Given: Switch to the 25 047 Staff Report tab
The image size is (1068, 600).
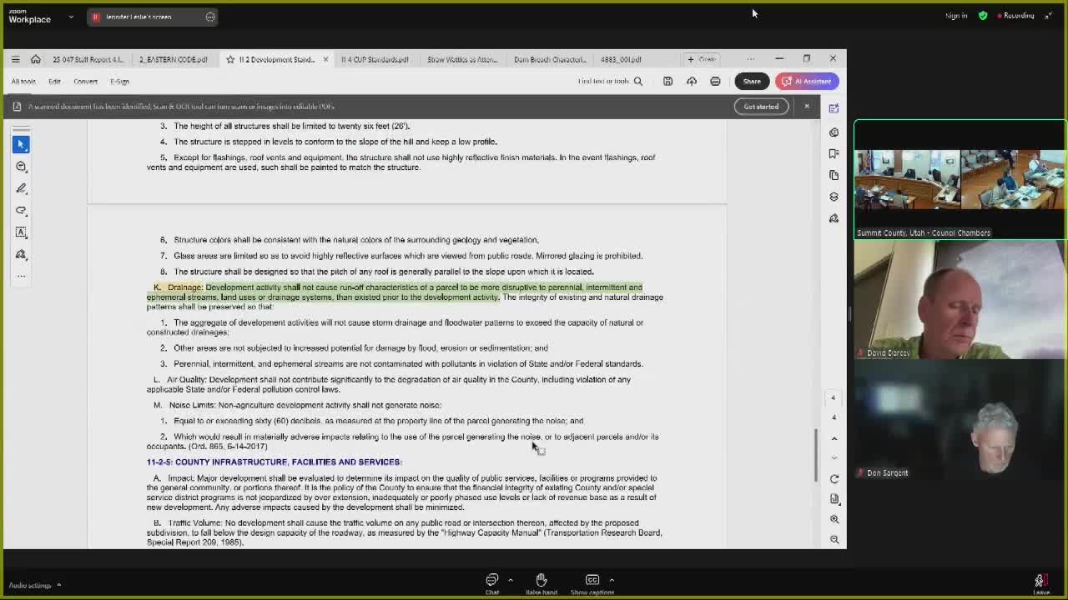Looking at the screenshot, I should (x=88, y=59).
